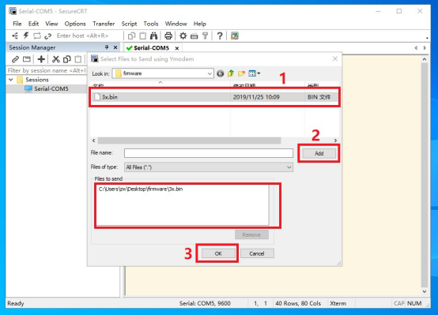Click the Remove button

[x=251, y=234]
